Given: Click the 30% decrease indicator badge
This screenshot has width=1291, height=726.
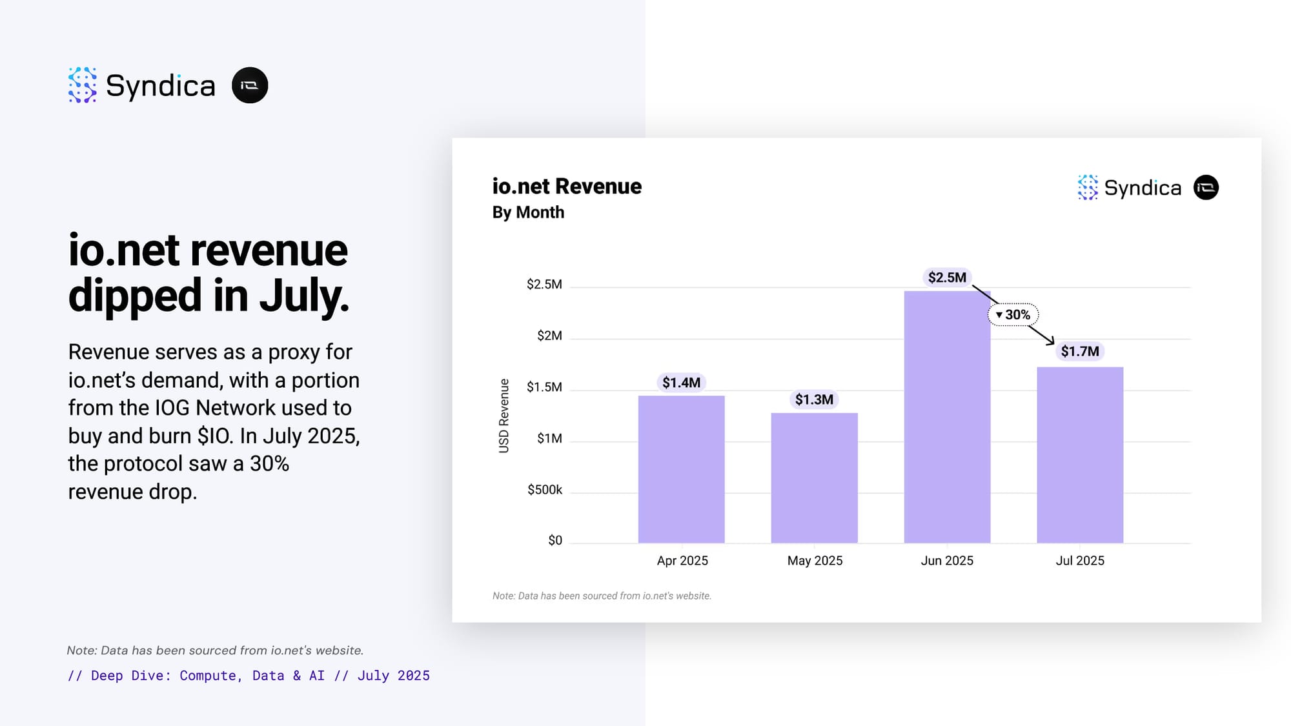Looking at the screenshot, I should 1013,314.
